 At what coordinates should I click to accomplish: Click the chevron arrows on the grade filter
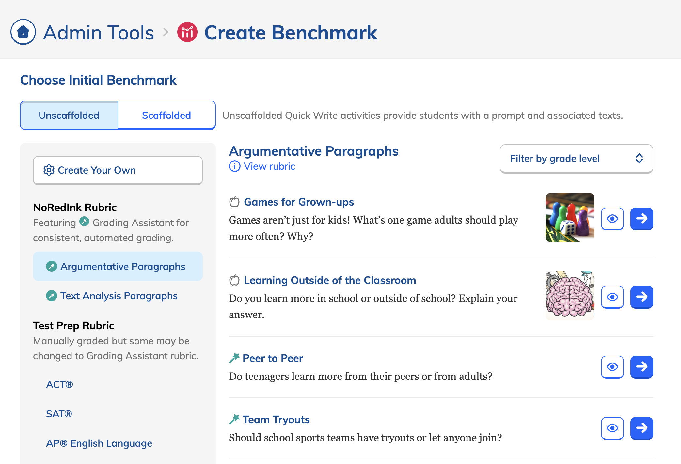(x=639, y=159)
